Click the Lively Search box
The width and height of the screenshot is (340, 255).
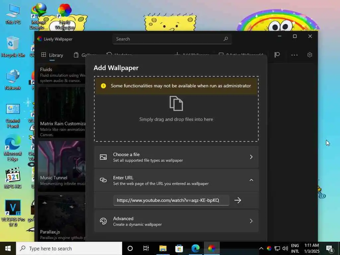pos(172,39)
